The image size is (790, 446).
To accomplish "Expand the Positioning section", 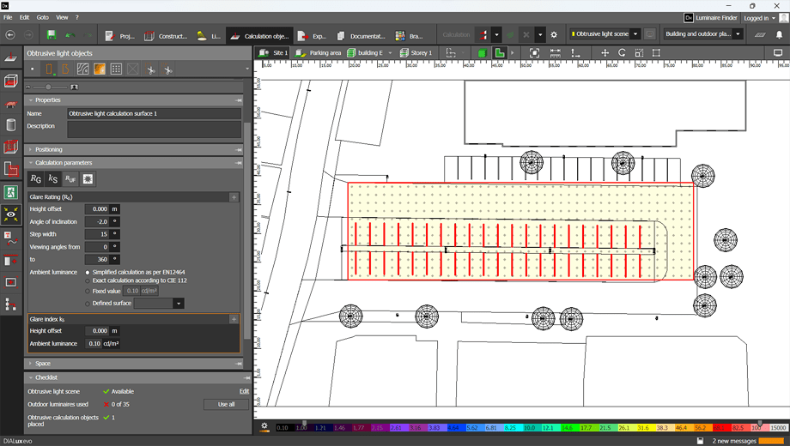I will click(x=49, y=149).
